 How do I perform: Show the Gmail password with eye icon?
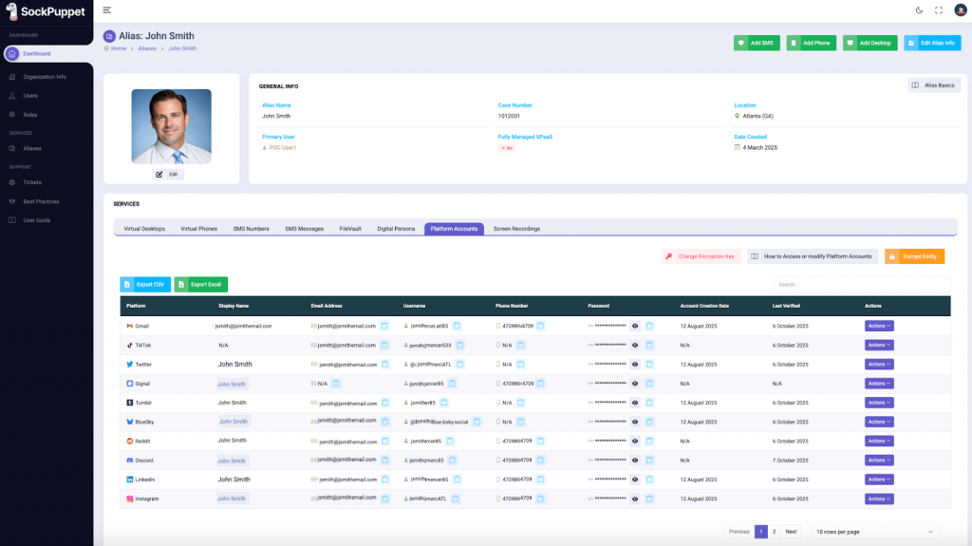pyautogui.click(x=635, y=326)
